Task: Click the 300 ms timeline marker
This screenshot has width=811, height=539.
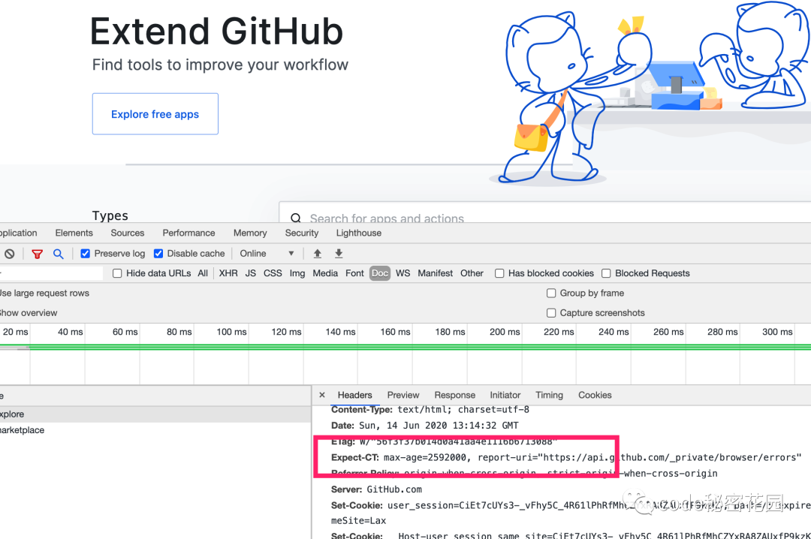Action: [x=777, y=332]
